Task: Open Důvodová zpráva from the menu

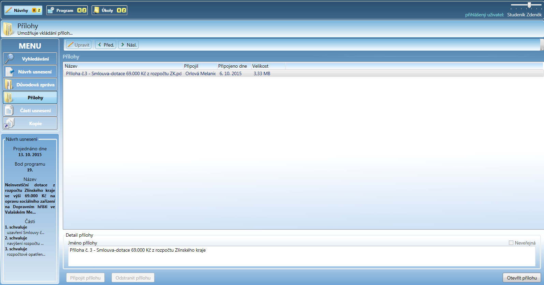Action: (30, 85)
